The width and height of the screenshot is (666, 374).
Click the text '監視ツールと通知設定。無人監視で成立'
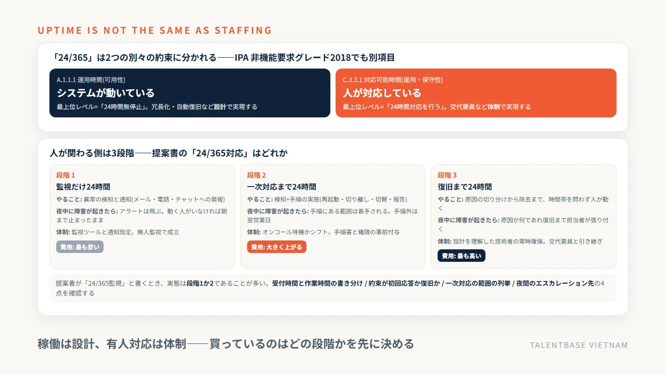(125, 232)
